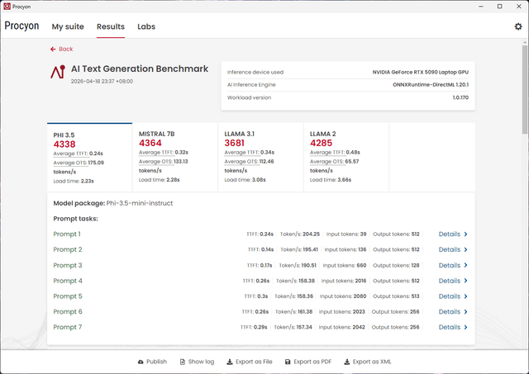Image resolution: width=529 pixels, height=374 pixels.
Task: Click Export as PDF button label
Action: point(312,362)
